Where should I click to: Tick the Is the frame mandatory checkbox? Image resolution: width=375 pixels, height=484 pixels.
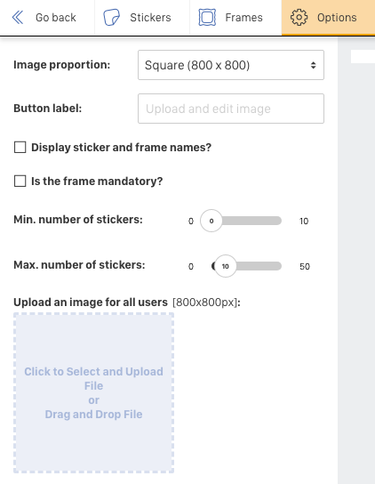[20, 181]
